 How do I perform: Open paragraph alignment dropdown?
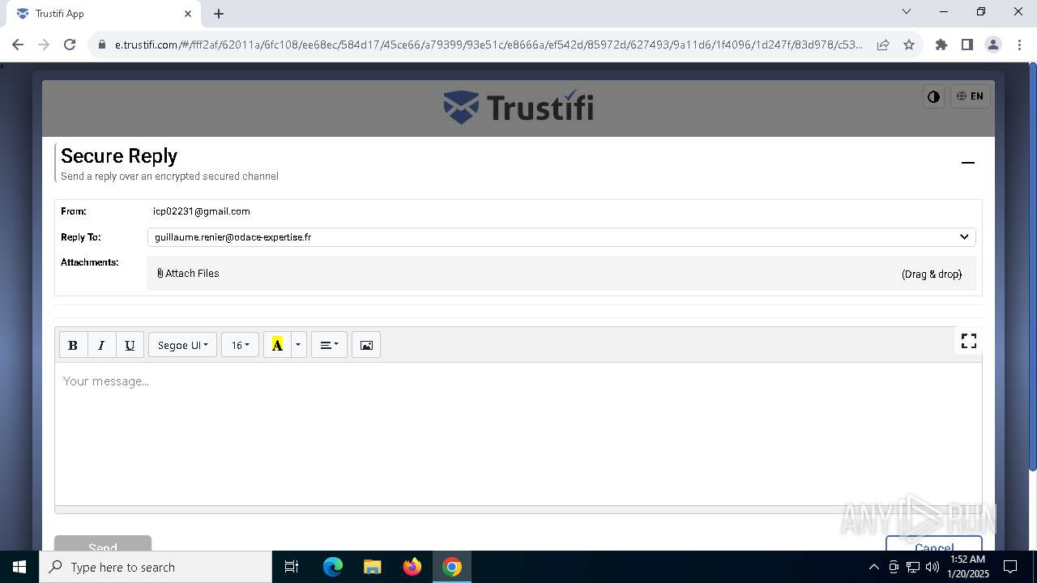329,345
